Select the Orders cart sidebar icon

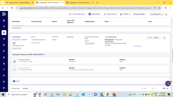click(x=4, y=33)
